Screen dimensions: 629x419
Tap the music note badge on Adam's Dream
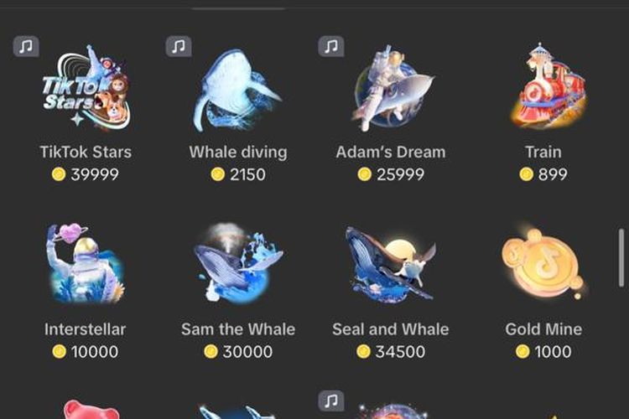pyautogui.click(x=331, y=46)
